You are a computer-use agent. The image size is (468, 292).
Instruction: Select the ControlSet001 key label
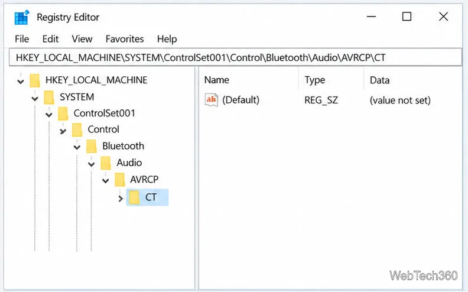coord(104,113)
